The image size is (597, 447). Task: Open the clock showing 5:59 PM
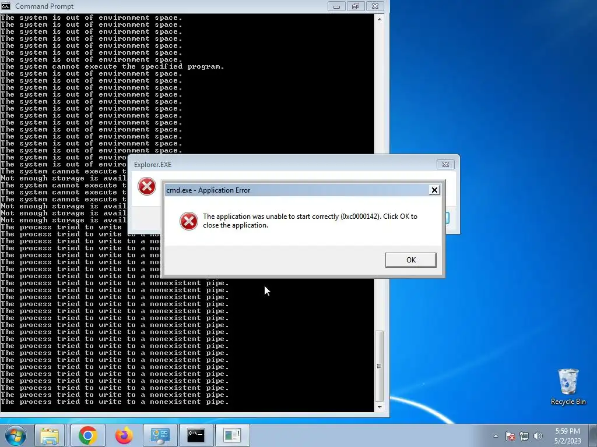click(567, 435)
